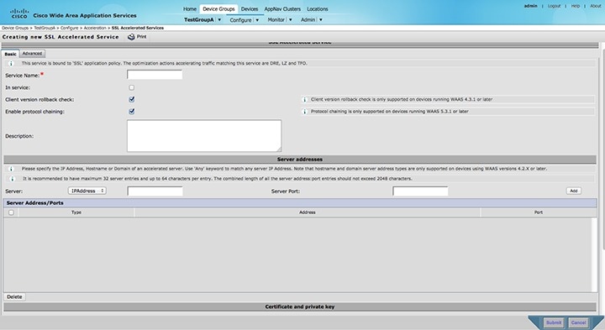The width and height of the screenshot is (605, 330).
Task: Click the Submit button
Action: (x=554, y=322)
